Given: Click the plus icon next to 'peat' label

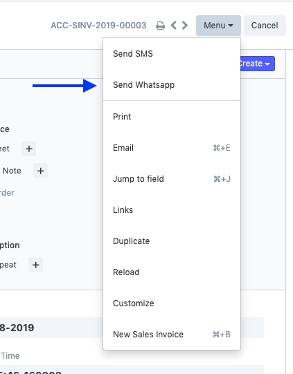Looking at the screenshot, I should coord(35,265).
